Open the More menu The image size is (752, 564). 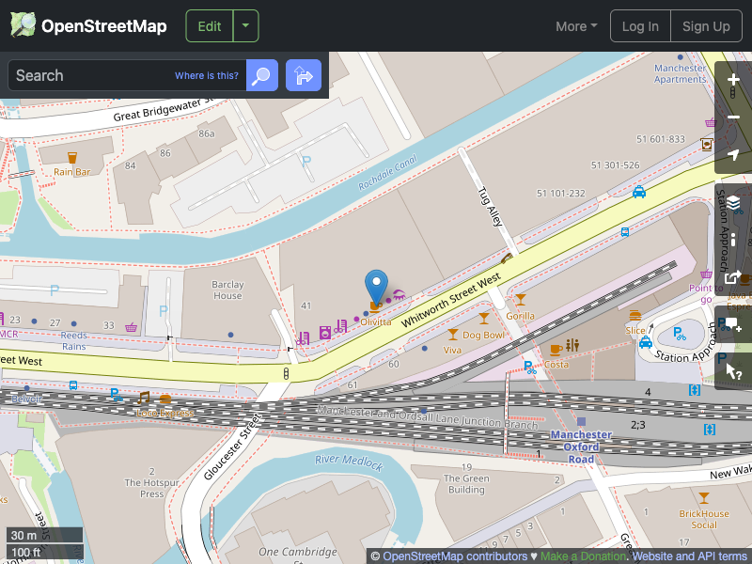[x=575, y=25]
